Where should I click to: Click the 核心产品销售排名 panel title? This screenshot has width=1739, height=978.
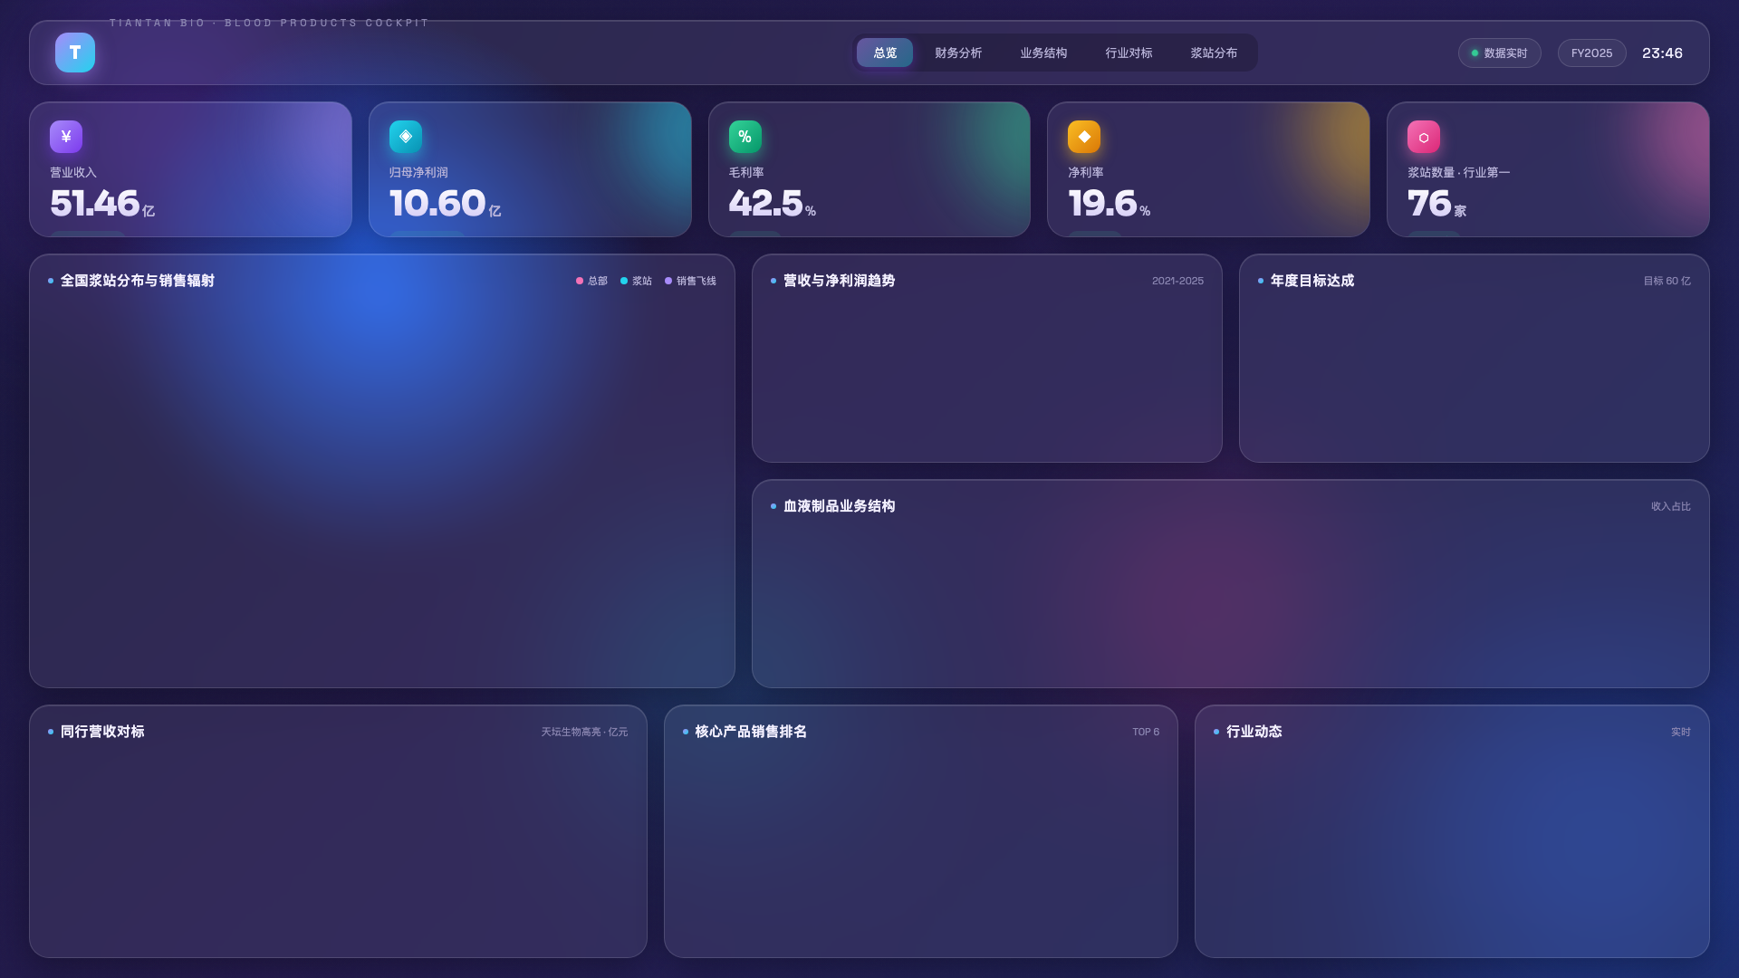(x=751, y=732)
